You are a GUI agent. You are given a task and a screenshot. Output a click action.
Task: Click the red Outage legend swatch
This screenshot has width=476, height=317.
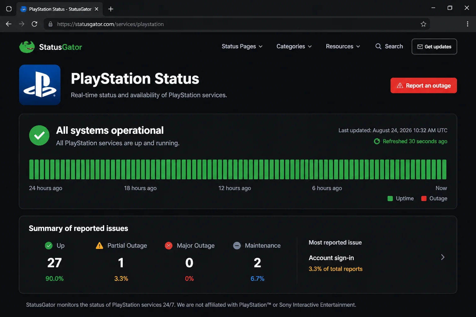pos(424,198)
